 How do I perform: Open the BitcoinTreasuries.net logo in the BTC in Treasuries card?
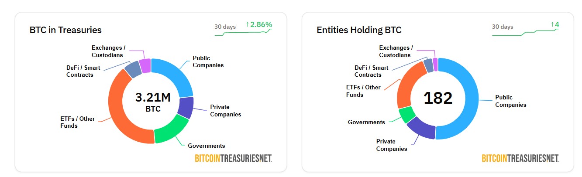point(233,158)
